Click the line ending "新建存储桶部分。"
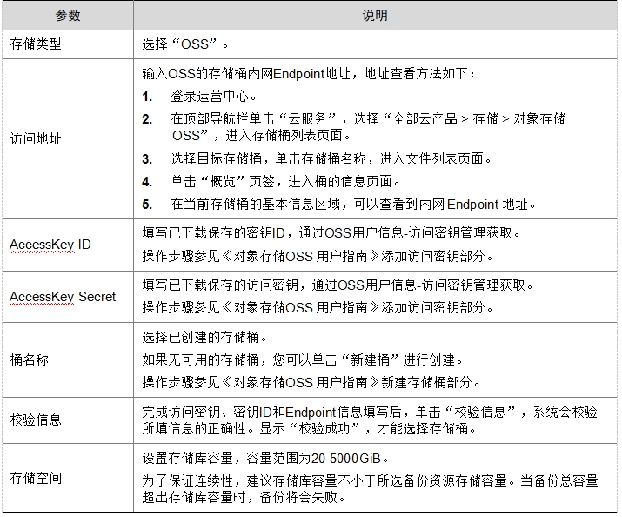The width and height of the screenshot is (622, 517). (x=311, y=382)
